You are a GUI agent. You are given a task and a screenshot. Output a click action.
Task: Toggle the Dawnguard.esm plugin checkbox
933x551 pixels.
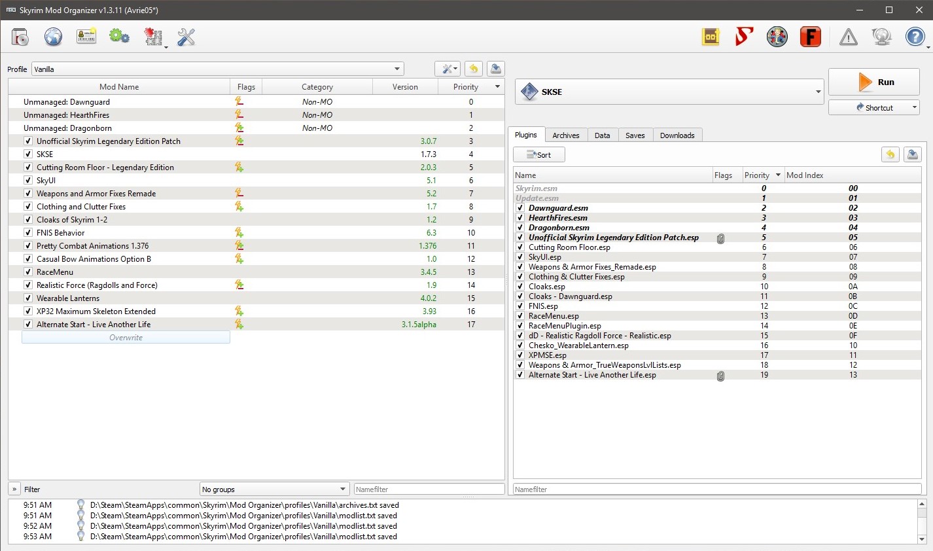[520, 208]
